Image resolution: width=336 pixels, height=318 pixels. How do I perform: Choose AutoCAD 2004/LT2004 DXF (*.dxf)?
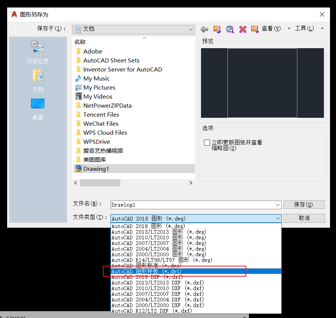[x=196, y=300]
